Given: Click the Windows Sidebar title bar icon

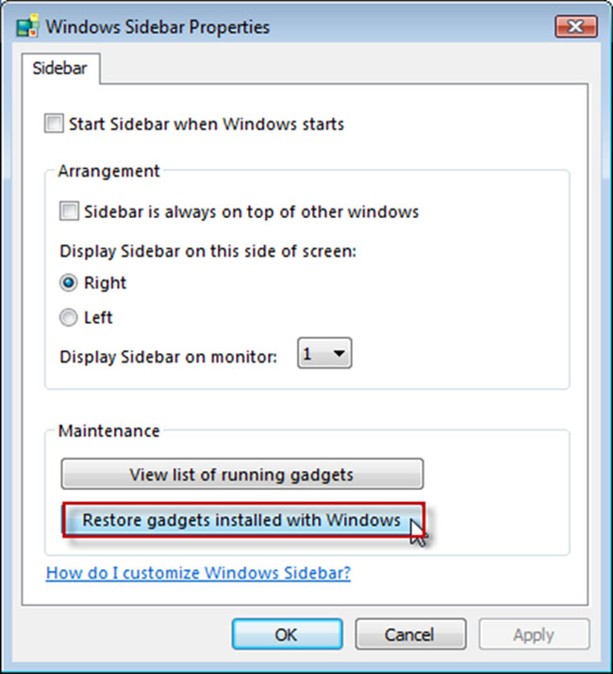Looking at the screenshot, I should (26, 25).
